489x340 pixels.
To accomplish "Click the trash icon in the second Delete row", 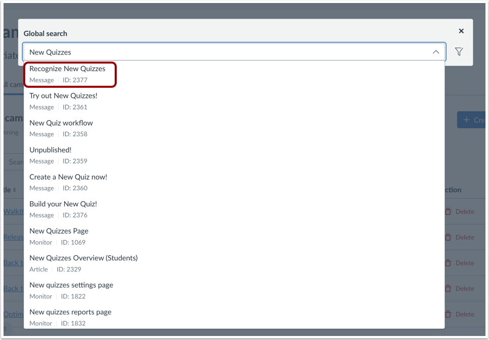I will click(448, 237).
